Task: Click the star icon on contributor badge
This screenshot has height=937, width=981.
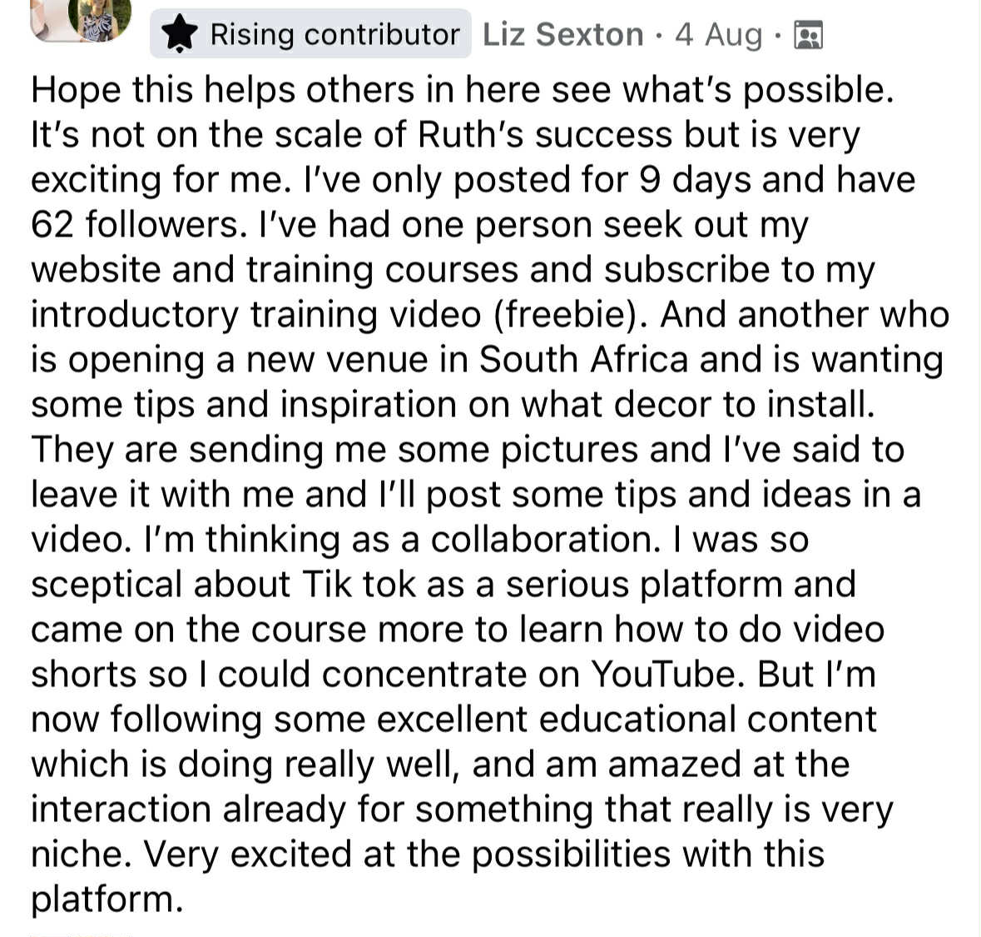Action: pos(179,34)
